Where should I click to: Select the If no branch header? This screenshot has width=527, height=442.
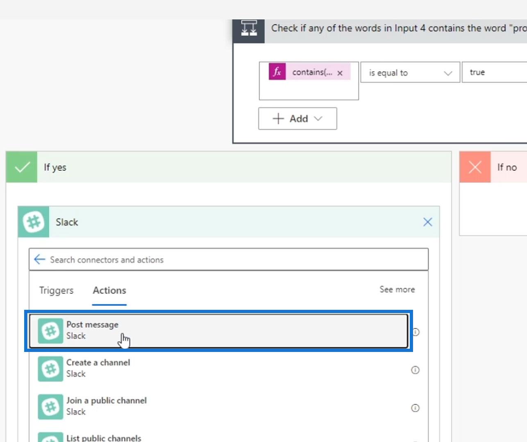(x=493, y=167)
